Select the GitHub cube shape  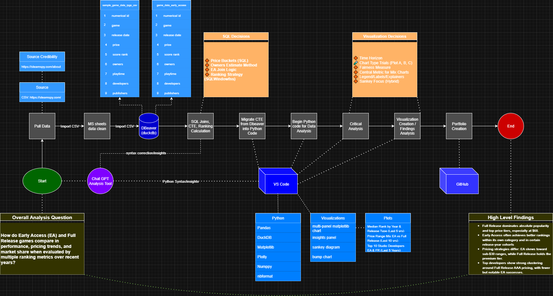tap(462, 184)
